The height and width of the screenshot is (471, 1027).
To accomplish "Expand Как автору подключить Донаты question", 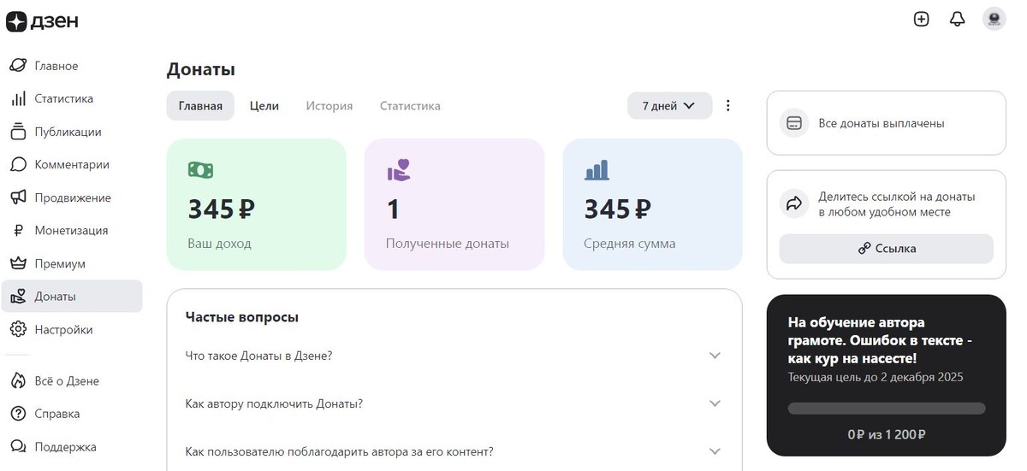I will (454, 403).
